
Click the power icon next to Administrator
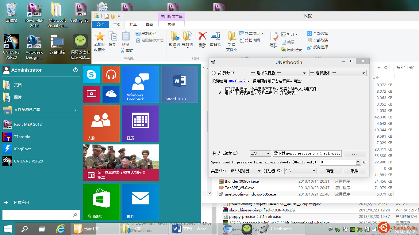[75, 70]
